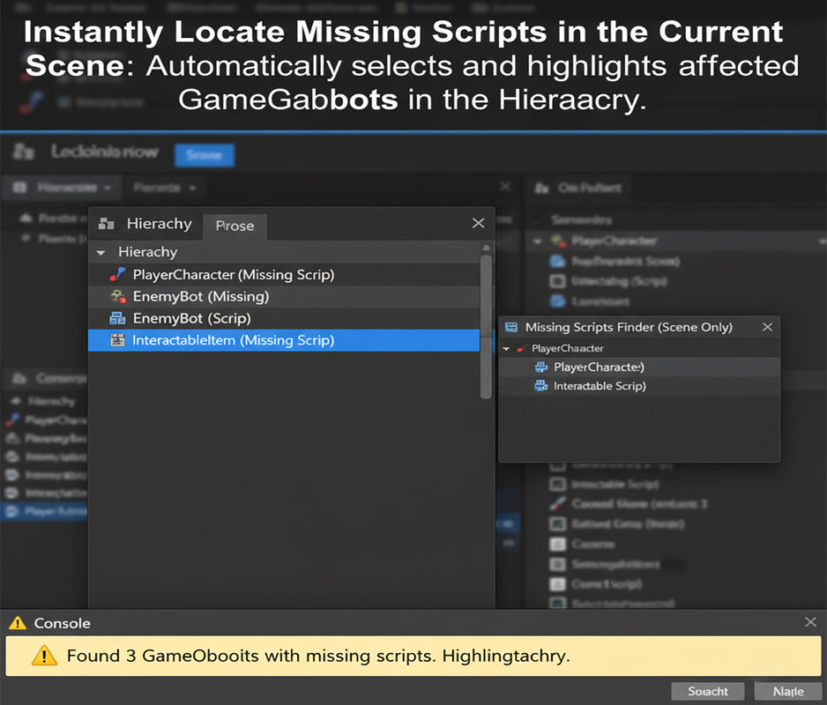Click the Console warning icon
The height and width of the screenshot is (705, 827).
pos(19,623)
